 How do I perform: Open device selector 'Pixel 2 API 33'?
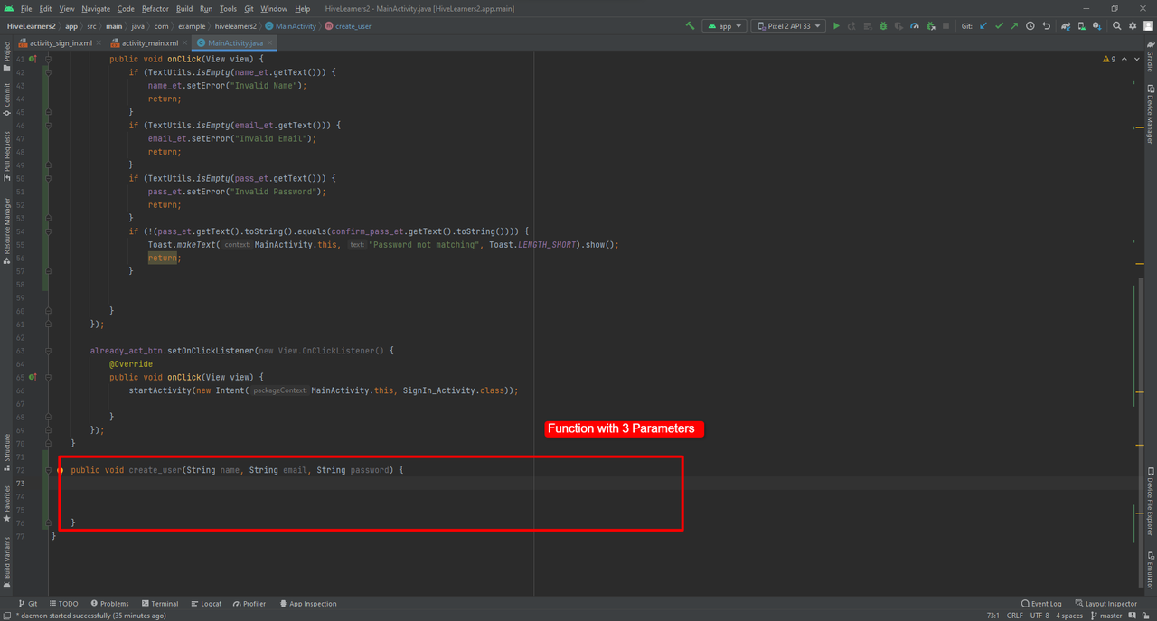pyautogui.click(x=788, y=26)
